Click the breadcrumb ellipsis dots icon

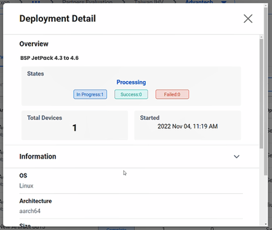[36, 2]
